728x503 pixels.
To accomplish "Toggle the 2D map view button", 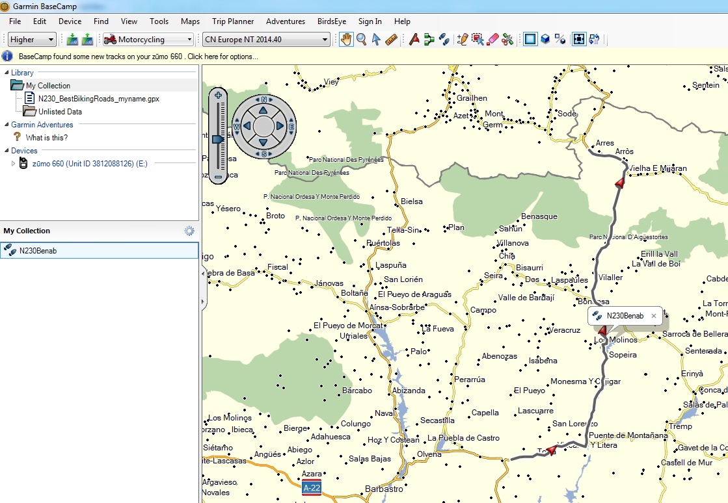I will click(530, 40).
